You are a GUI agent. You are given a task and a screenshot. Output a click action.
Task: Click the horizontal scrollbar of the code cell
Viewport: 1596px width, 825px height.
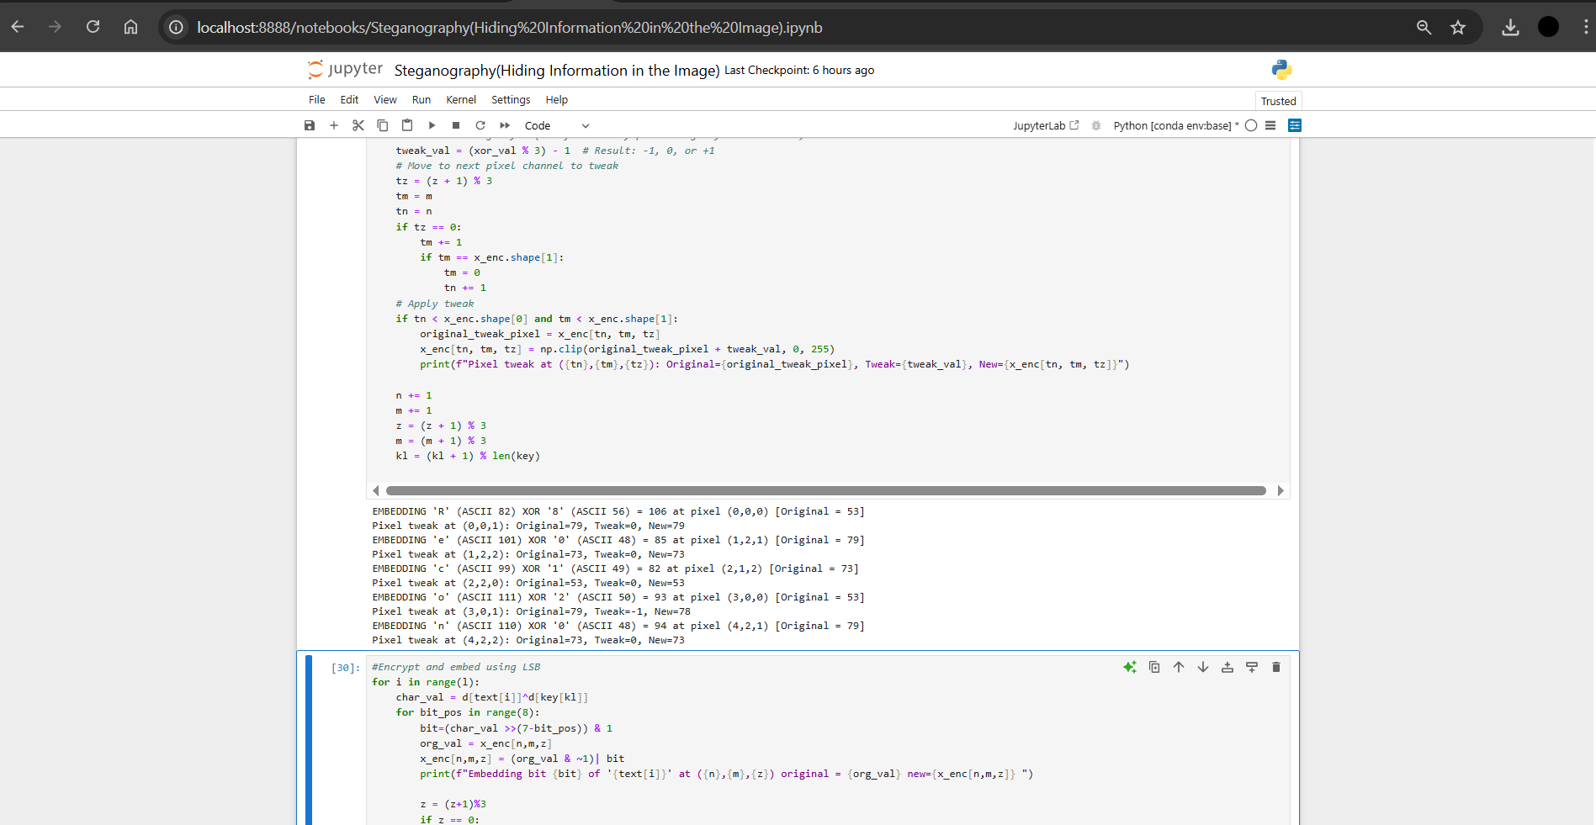(826, 490)
